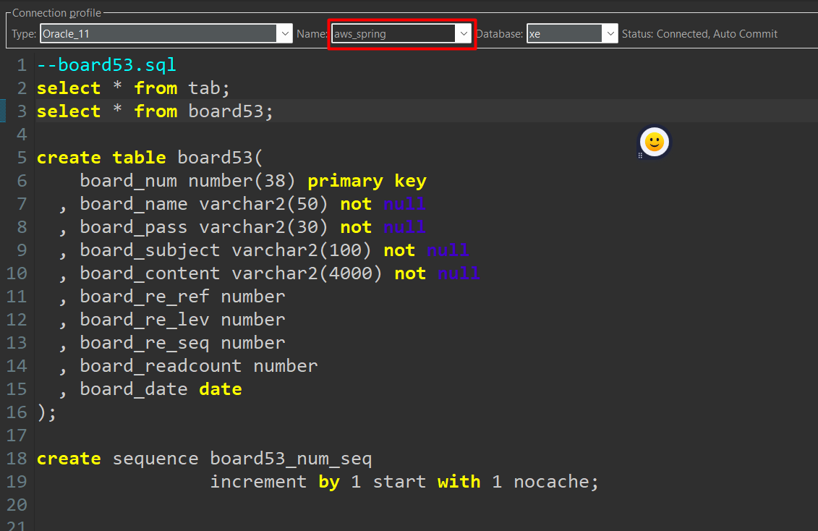Click line number 18 in the gutter
Image resolution: width=818 pixels, height=531 pixels.
[17, 459]
